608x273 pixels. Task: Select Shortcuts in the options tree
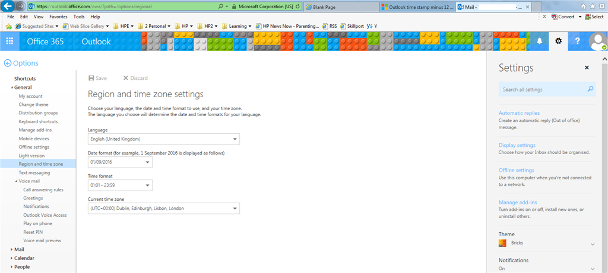pyautogui.click(x=25, y=79)
